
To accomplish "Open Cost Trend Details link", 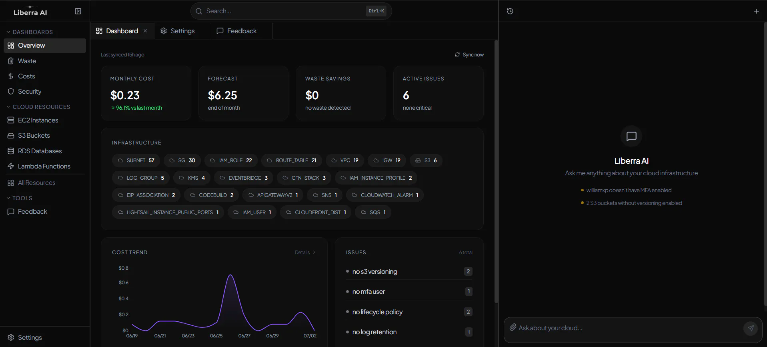I will [x=305, y=252].
